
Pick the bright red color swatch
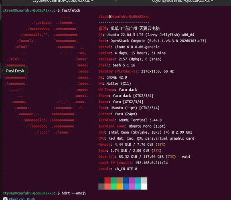107,186
